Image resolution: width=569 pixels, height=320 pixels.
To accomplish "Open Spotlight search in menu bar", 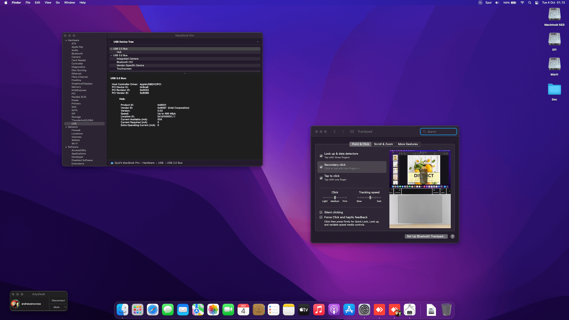I will [x=530, y=3].
